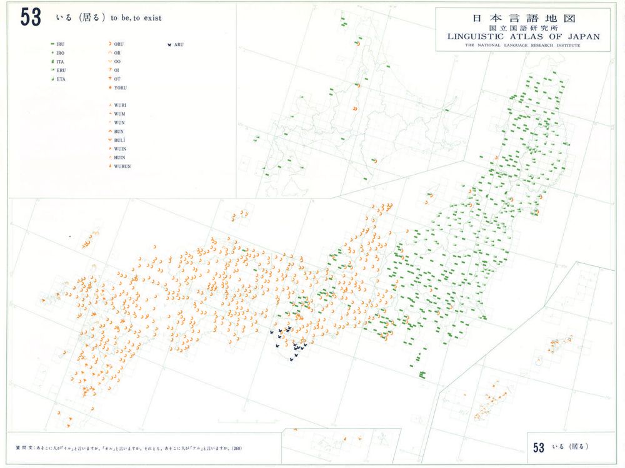Image resolution: width=625 pixels, height=468 pixels.
Task: Click the 質問文 question text at bottom left
Action: [x=124, y=448]
